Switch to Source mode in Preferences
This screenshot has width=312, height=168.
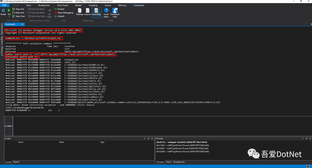(x=88, y=12)
